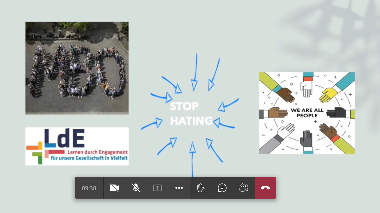
Task: Click the white hand at the top of the illustration
Action: [307, 89]
